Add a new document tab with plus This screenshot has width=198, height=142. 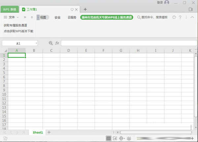tap(85, 9)
